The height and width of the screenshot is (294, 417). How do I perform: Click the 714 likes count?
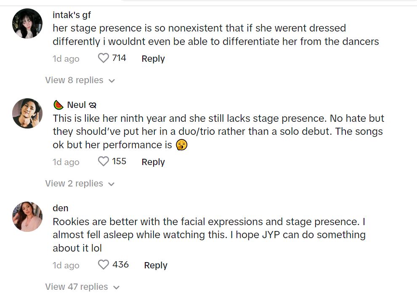point(119,58)
